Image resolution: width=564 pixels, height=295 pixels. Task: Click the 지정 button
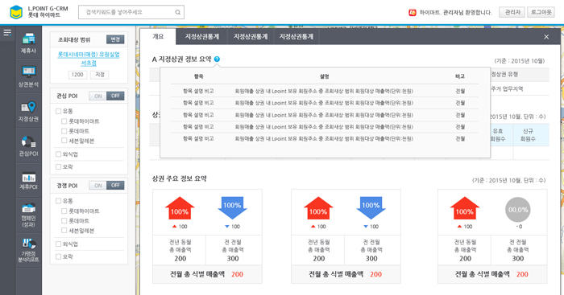[100, 75]
